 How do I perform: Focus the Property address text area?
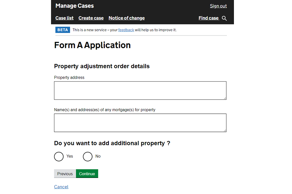click(x=140, y=90)
